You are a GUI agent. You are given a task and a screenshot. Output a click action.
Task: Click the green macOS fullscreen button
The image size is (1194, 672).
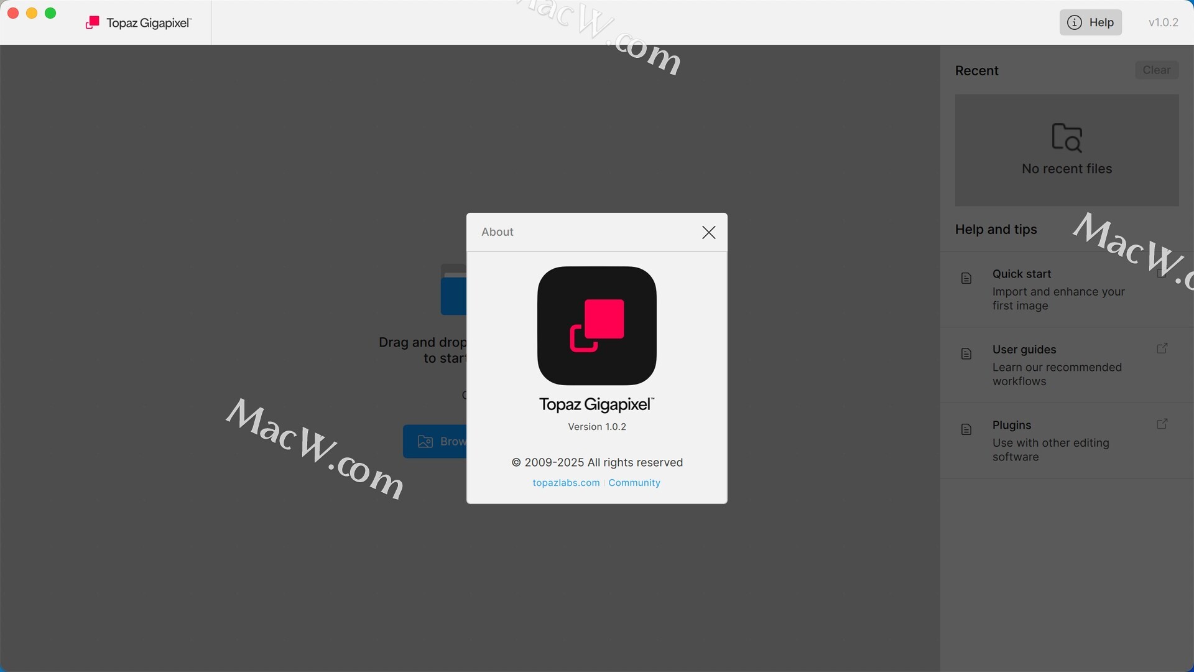(51, 13)
